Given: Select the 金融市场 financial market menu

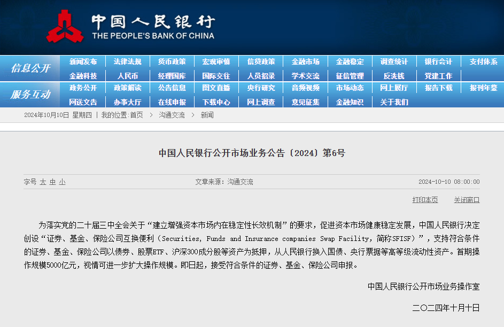Looking at the screenshot, I should coord(305,61).
